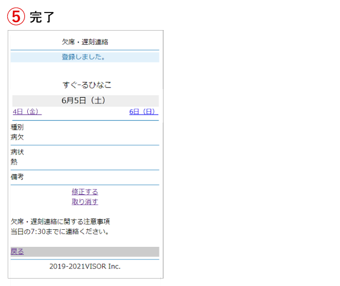Viewport: 340px width, 286px height.
Task: Click the 備考 label
Action: pyautogui.click(x=17, y=177)
